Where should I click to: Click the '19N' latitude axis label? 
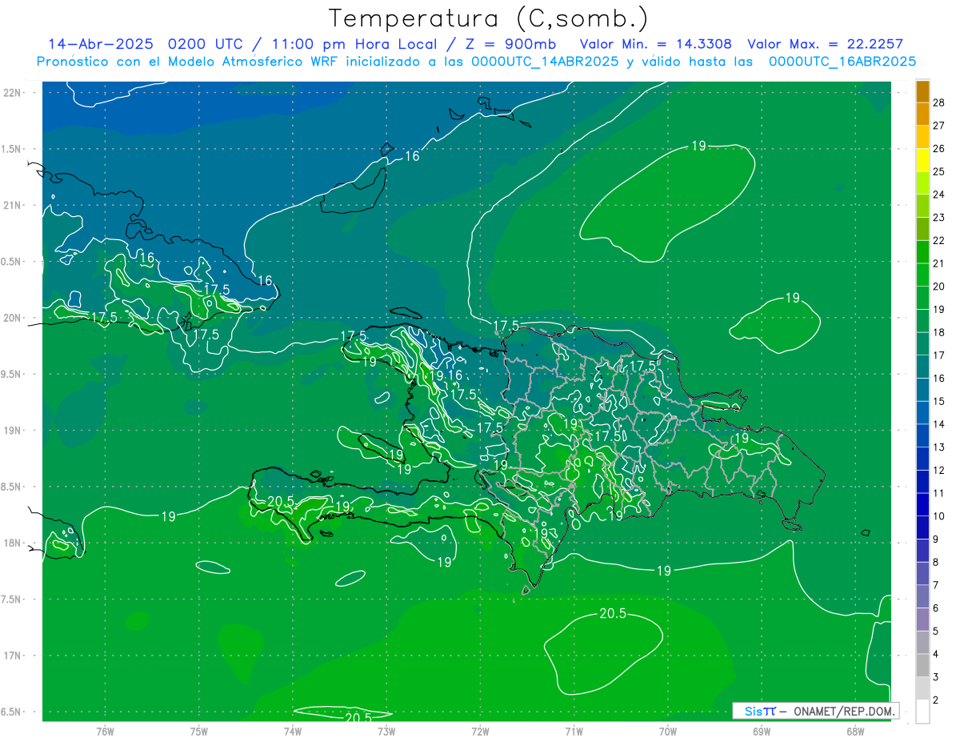pos(12,430)
